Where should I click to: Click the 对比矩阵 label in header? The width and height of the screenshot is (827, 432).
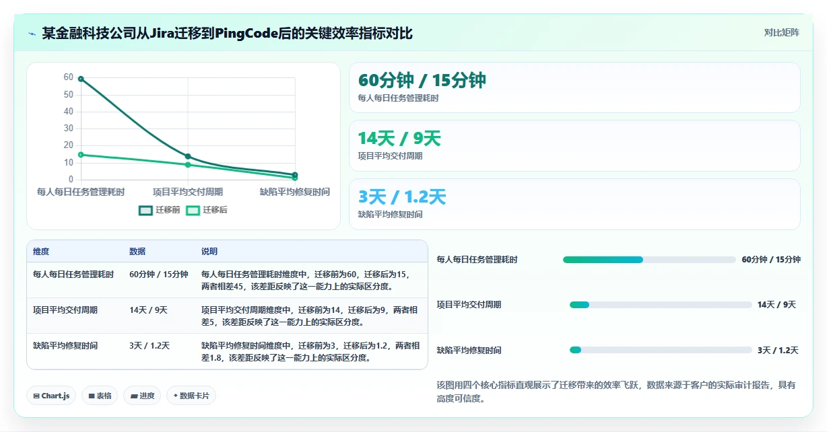click(781, 33)
